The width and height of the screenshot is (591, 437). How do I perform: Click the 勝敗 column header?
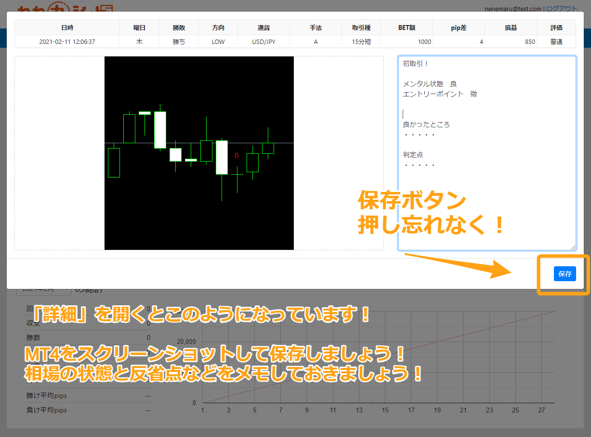tap(179, 27)
